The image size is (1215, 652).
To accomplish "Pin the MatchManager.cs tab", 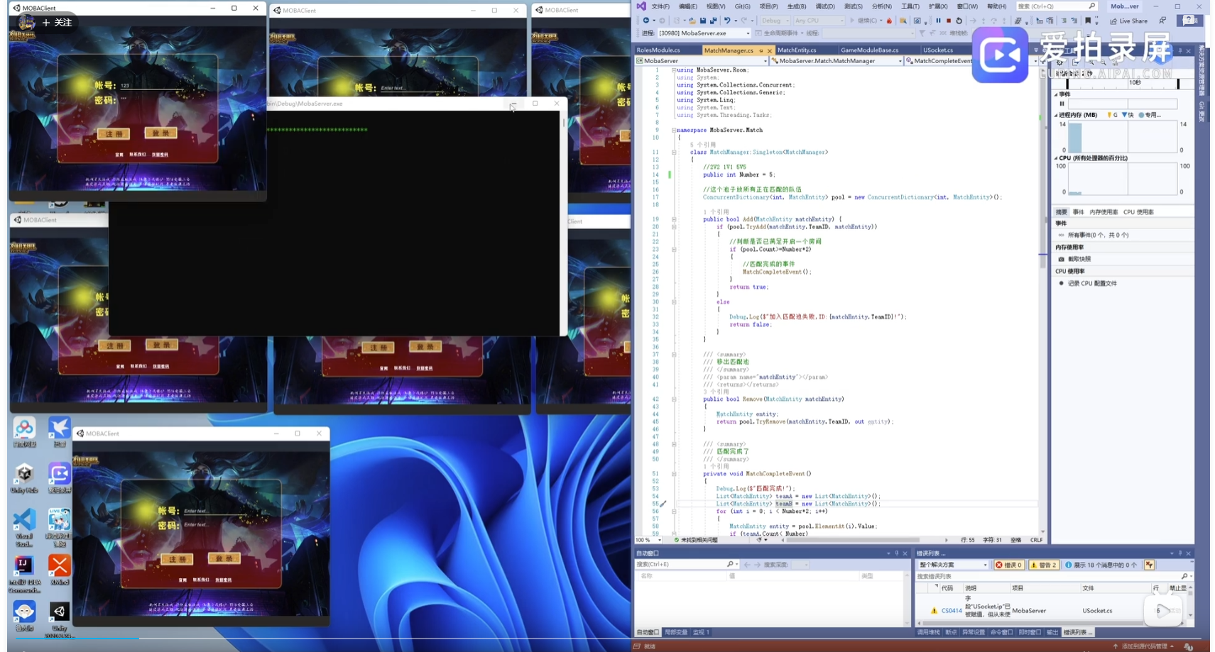I will pos(761,51).
